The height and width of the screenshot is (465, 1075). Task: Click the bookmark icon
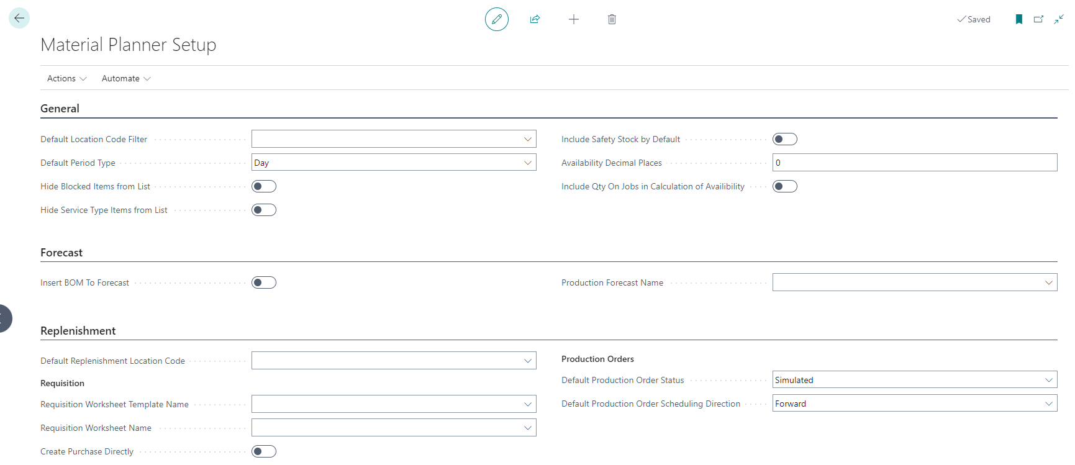coord(1018,19)
